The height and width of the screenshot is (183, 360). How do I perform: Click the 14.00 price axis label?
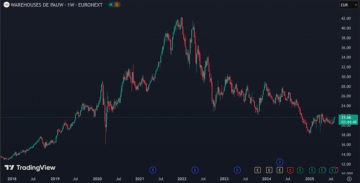[346, 154]
